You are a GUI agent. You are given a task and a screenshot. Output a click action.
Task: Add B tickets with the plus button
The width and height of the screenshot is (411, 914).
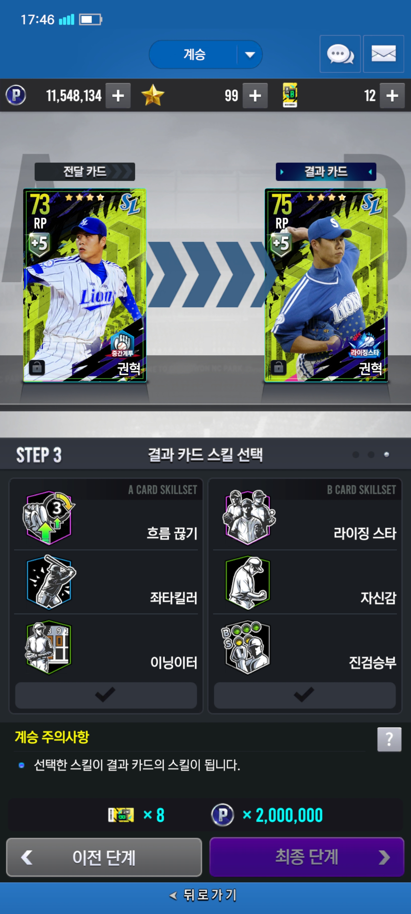click(x=392, y=95)
